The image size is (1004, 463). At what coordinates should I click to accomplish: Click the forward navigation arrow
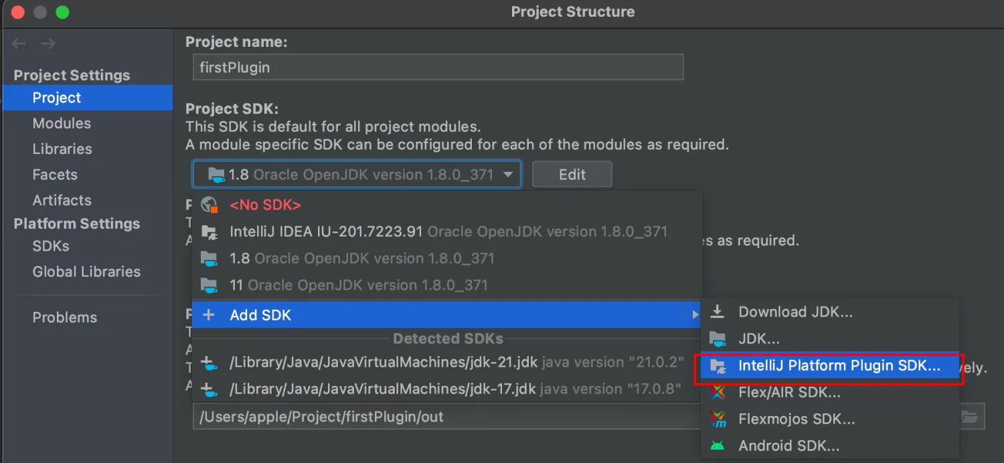coord(48,44)
